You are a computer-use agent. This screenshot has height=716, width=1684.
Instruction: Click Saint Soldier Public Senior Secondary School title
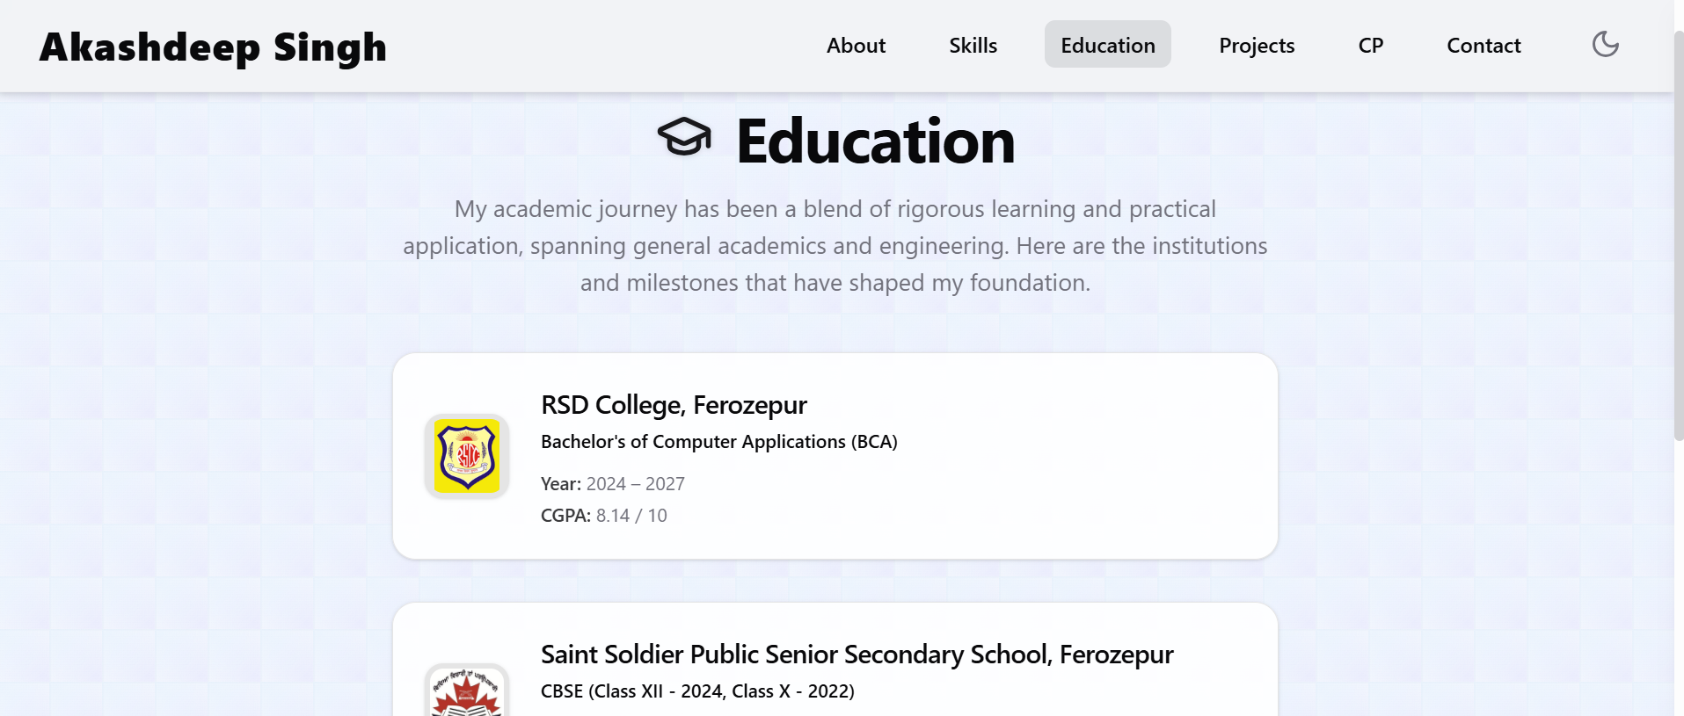[x=857, y=655]
